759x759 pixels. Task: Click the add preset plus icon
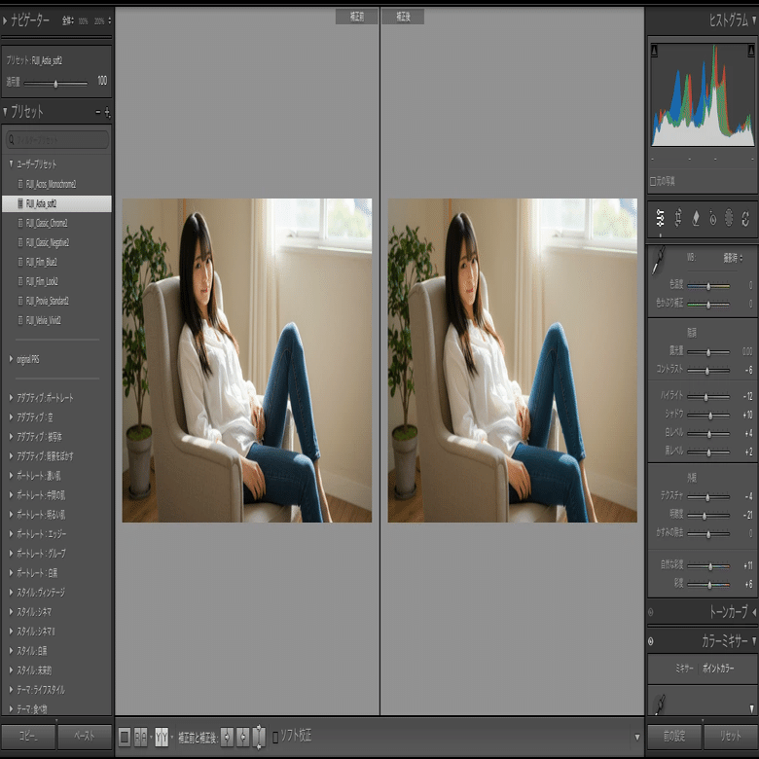coord(107,113)
